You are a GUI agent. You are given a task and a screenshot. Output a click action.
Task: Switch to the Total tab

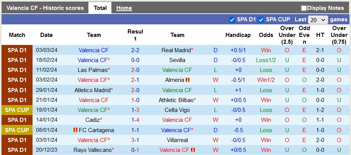100,8
